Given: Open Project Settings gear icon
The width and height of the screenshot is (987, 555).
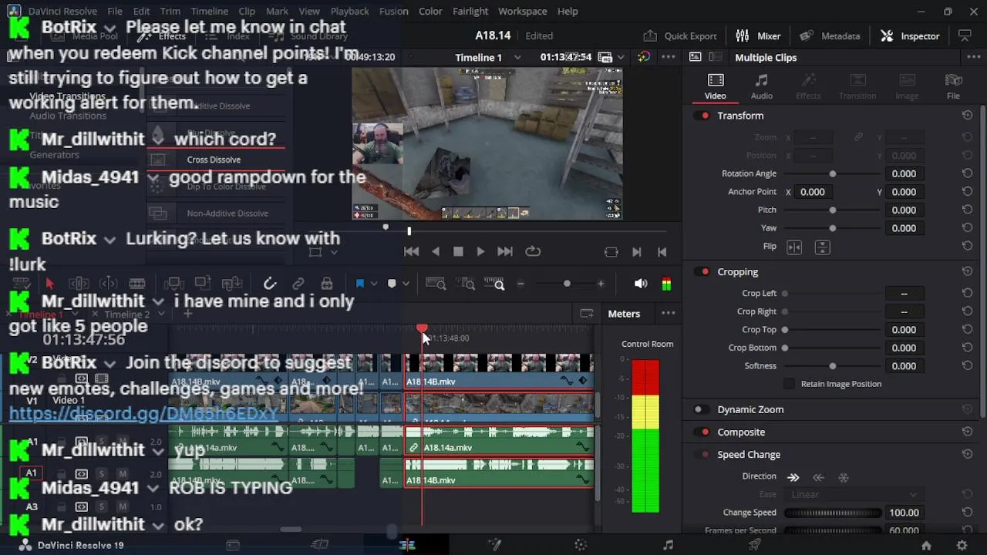Looking at the screenshot, I should point(962,545).
